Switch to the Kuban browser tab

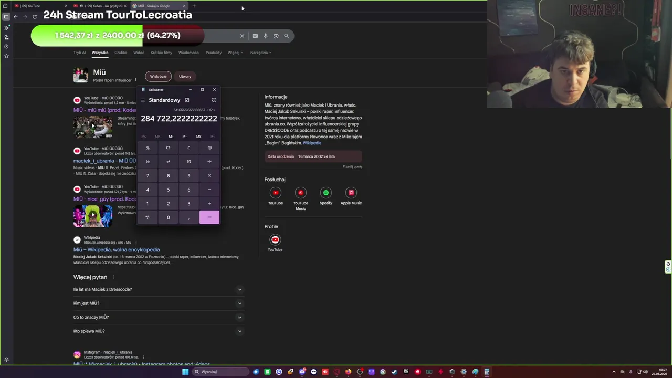(100, 6)
